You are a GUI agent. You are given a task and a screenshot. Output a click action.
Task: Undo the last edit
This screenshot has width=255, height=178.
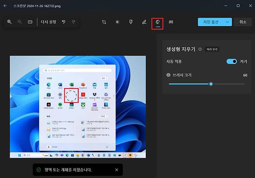64,22
